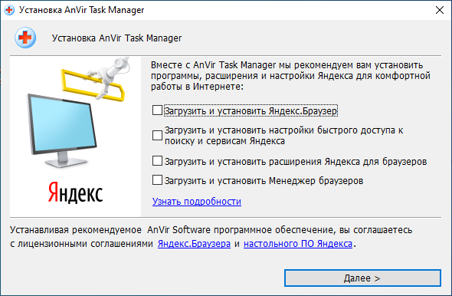The width and height of the screenshot is (452, 296).
Task: Close the AnVir installer window
Action: click(440, 10)
